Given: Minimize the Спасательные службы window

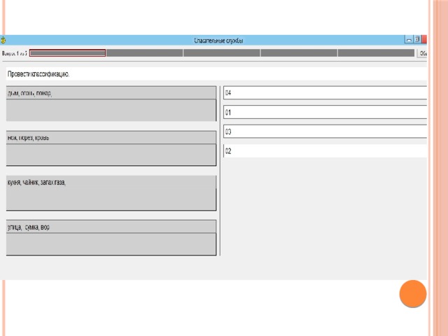Looking at the screenshot, I should [x=409, y=41].
